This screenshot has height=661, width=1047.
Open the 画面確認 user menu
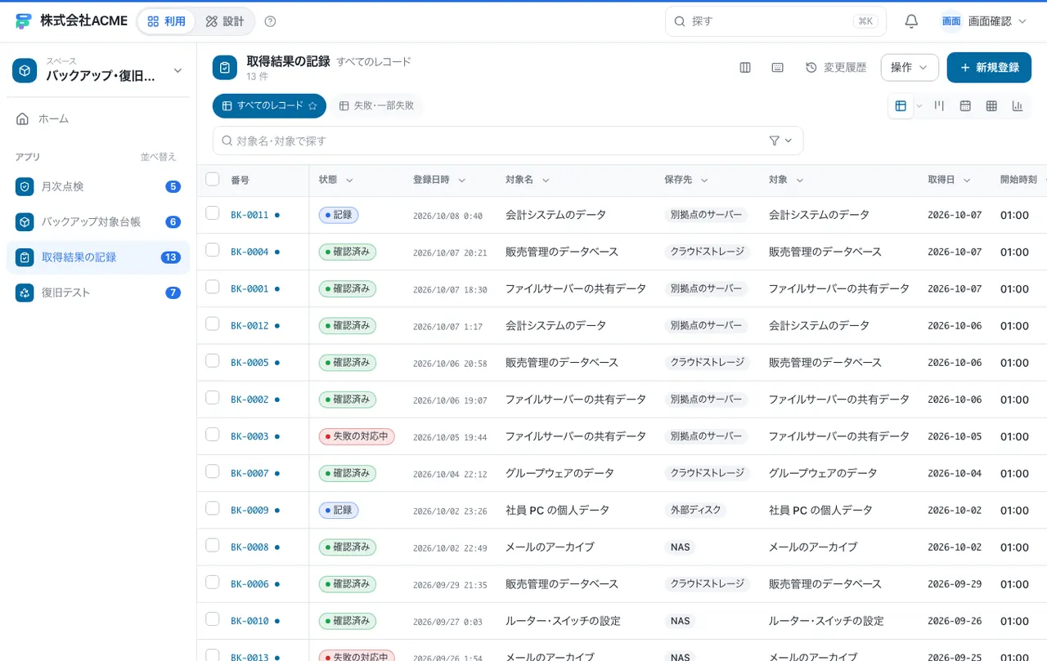pos(984,21)
